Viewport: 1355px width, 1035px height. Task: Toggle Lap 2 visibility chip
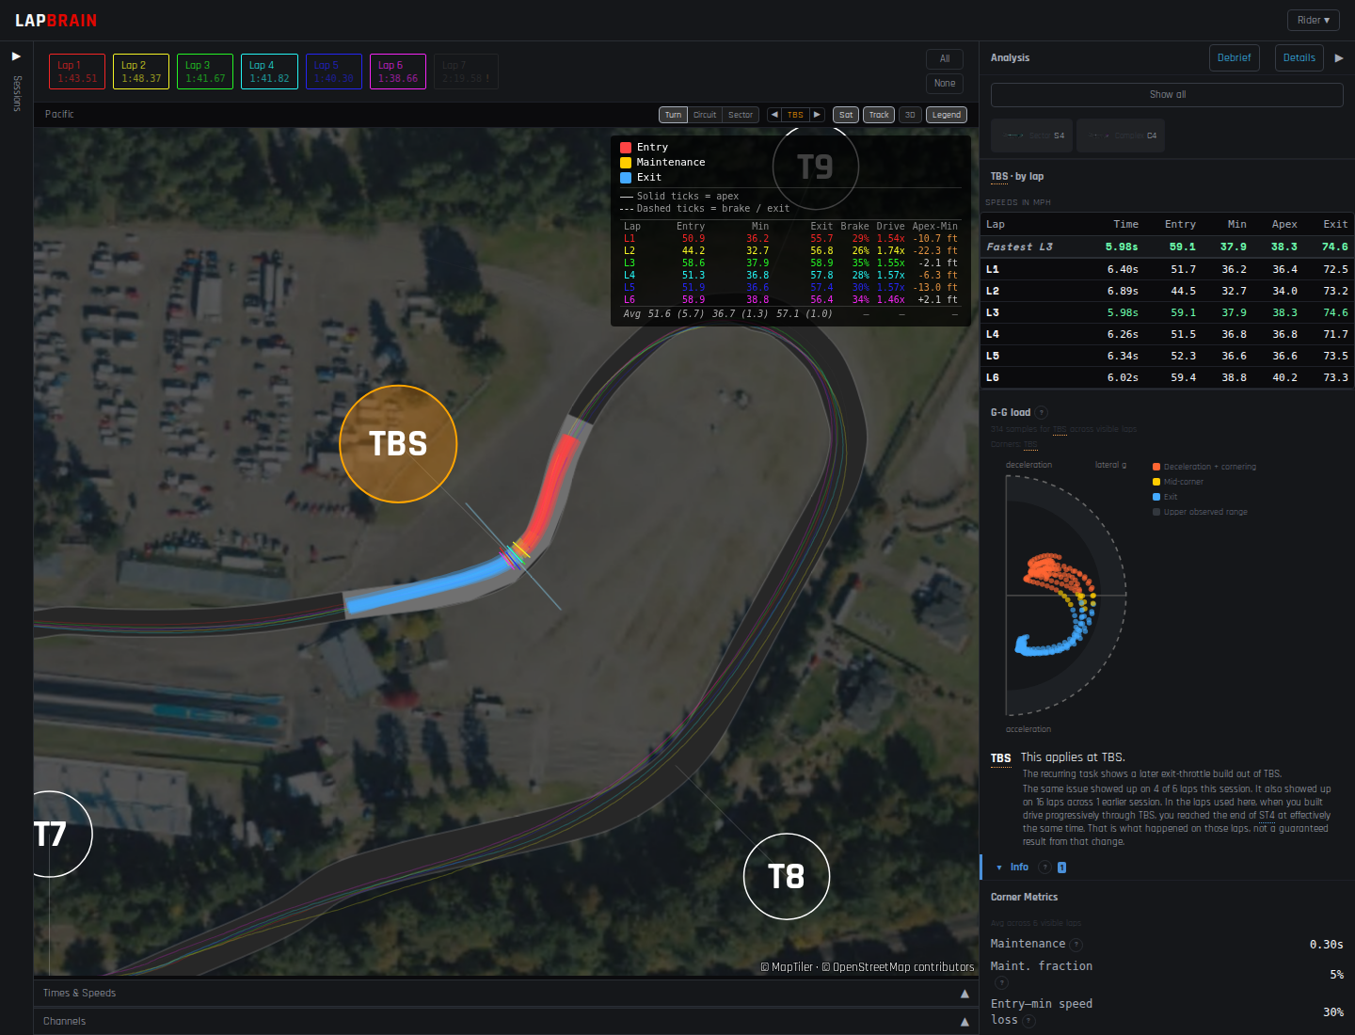(141, 72)
